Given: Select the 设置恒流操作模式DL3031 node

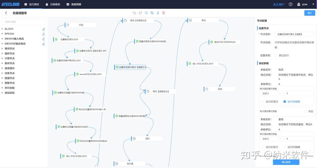Looking at the screenshot, I should coord(67,60).
